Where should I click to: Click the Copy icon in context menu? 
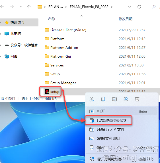click(x=103, y=99)
